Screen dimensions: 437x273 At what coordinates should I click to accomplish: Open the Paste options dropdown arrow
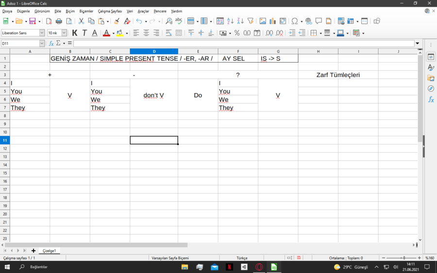108,21
